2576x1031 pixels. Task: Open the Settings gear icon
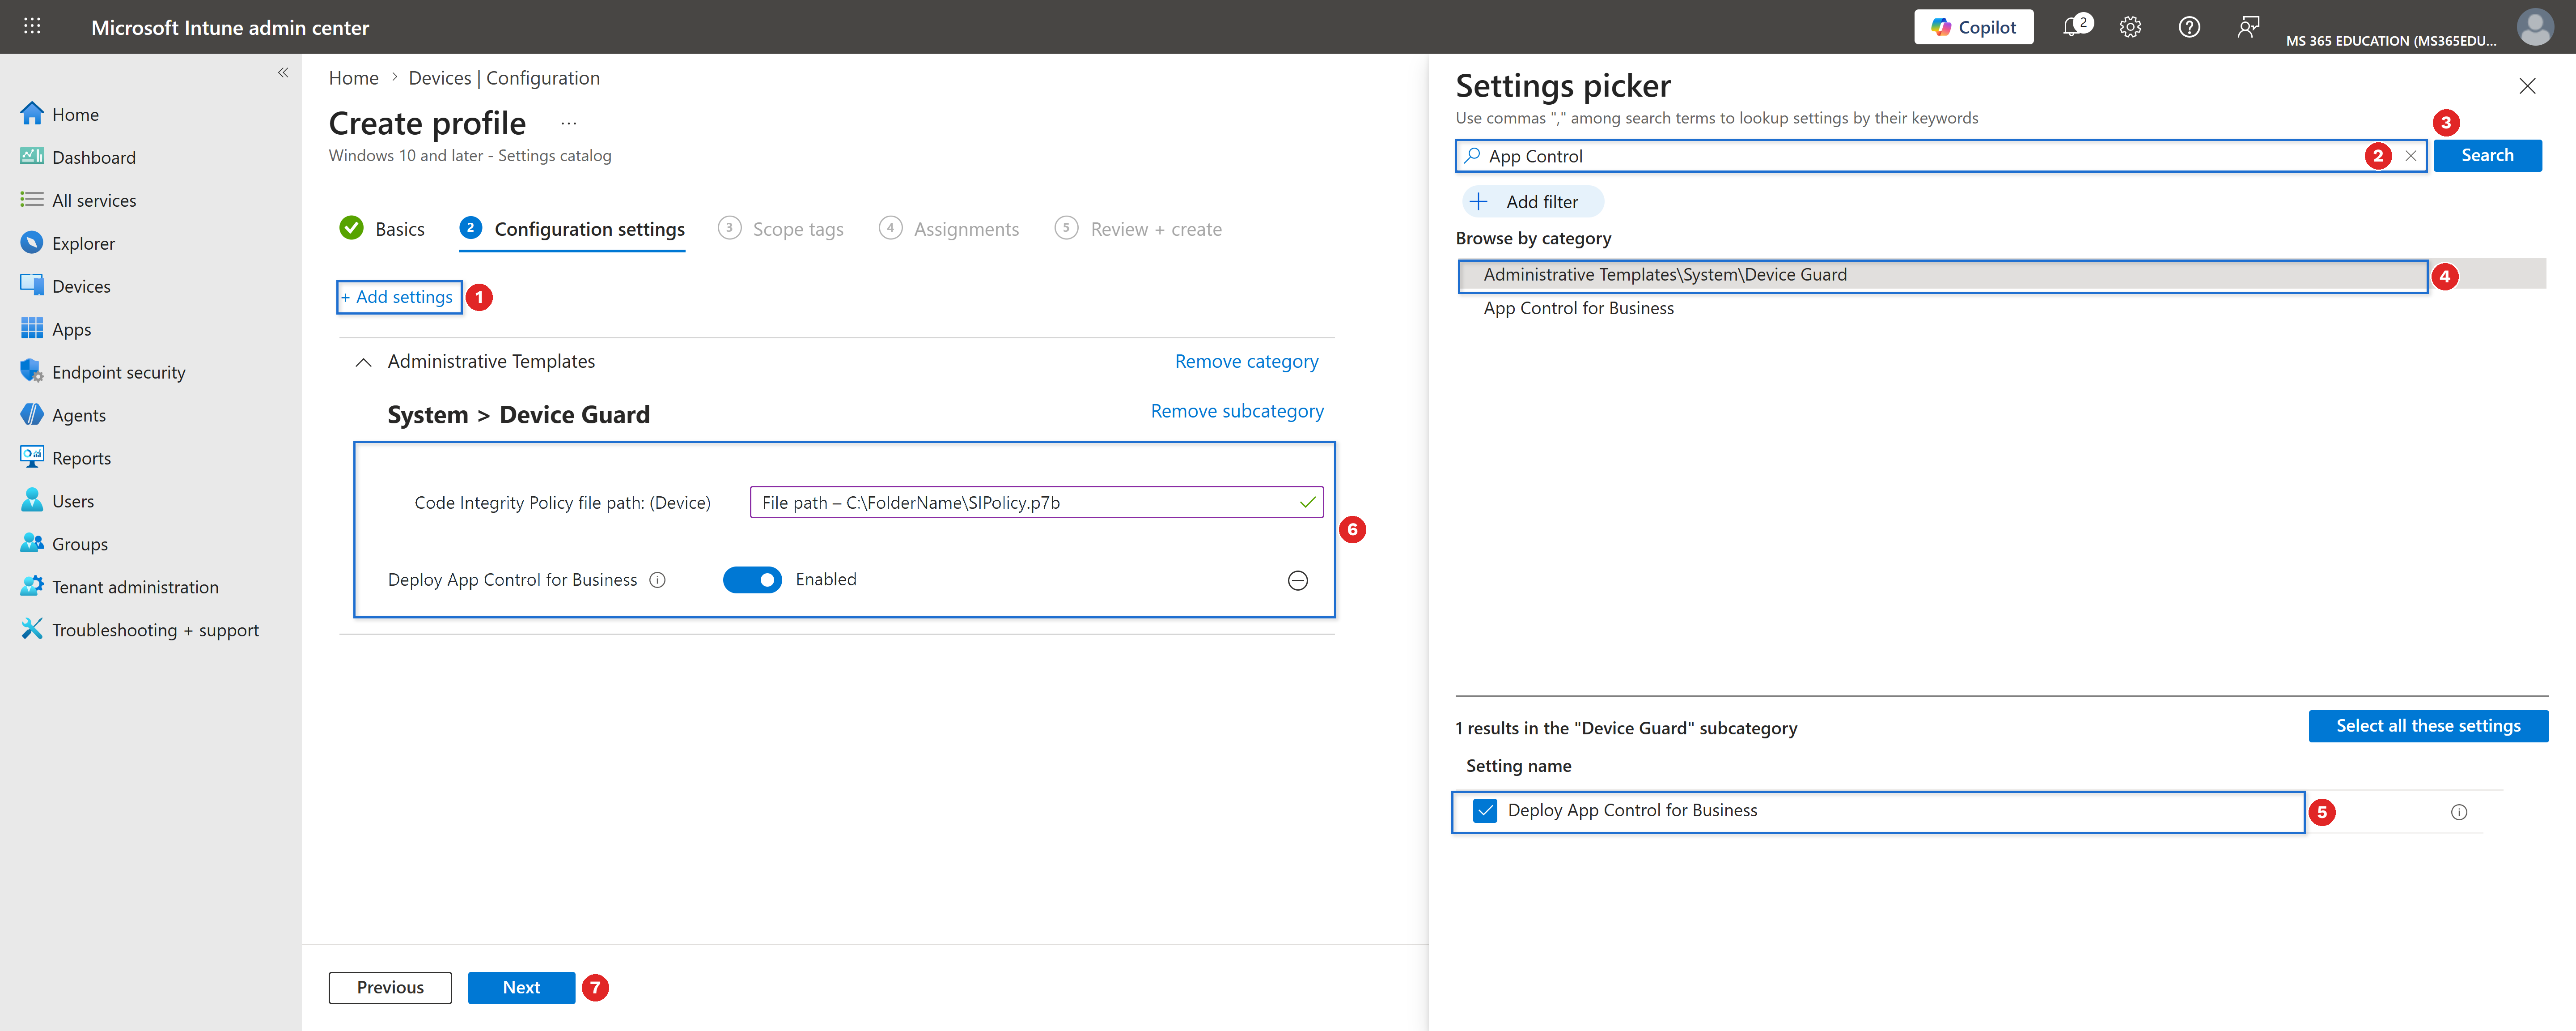pos(2130,27)
